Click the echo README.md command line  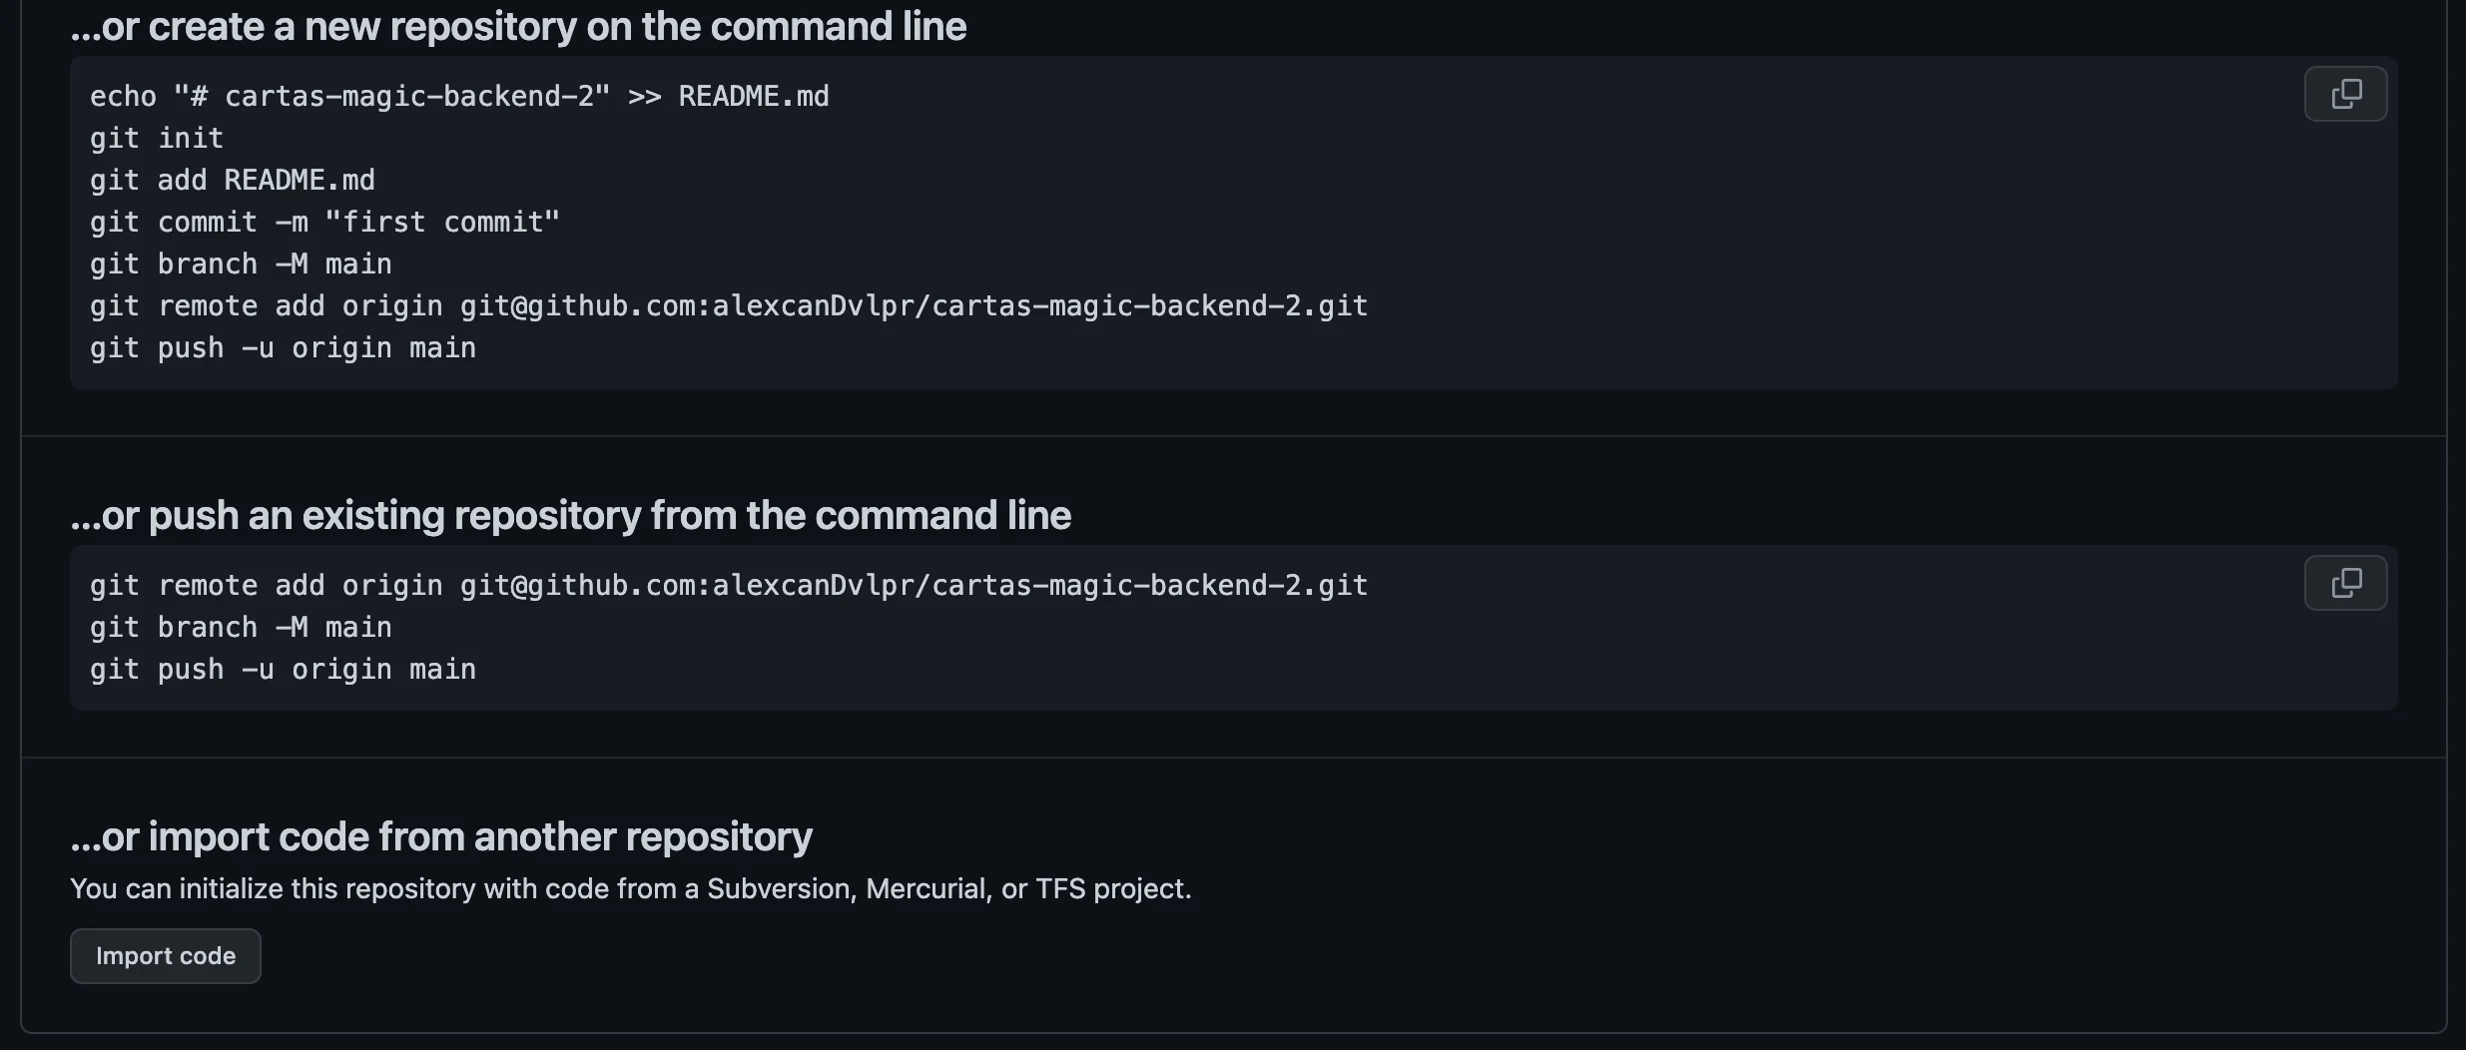coord(459,97)
